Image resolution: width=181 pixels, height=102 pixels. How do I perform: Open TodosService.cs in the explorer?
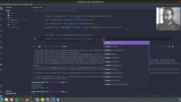[15, 27]
